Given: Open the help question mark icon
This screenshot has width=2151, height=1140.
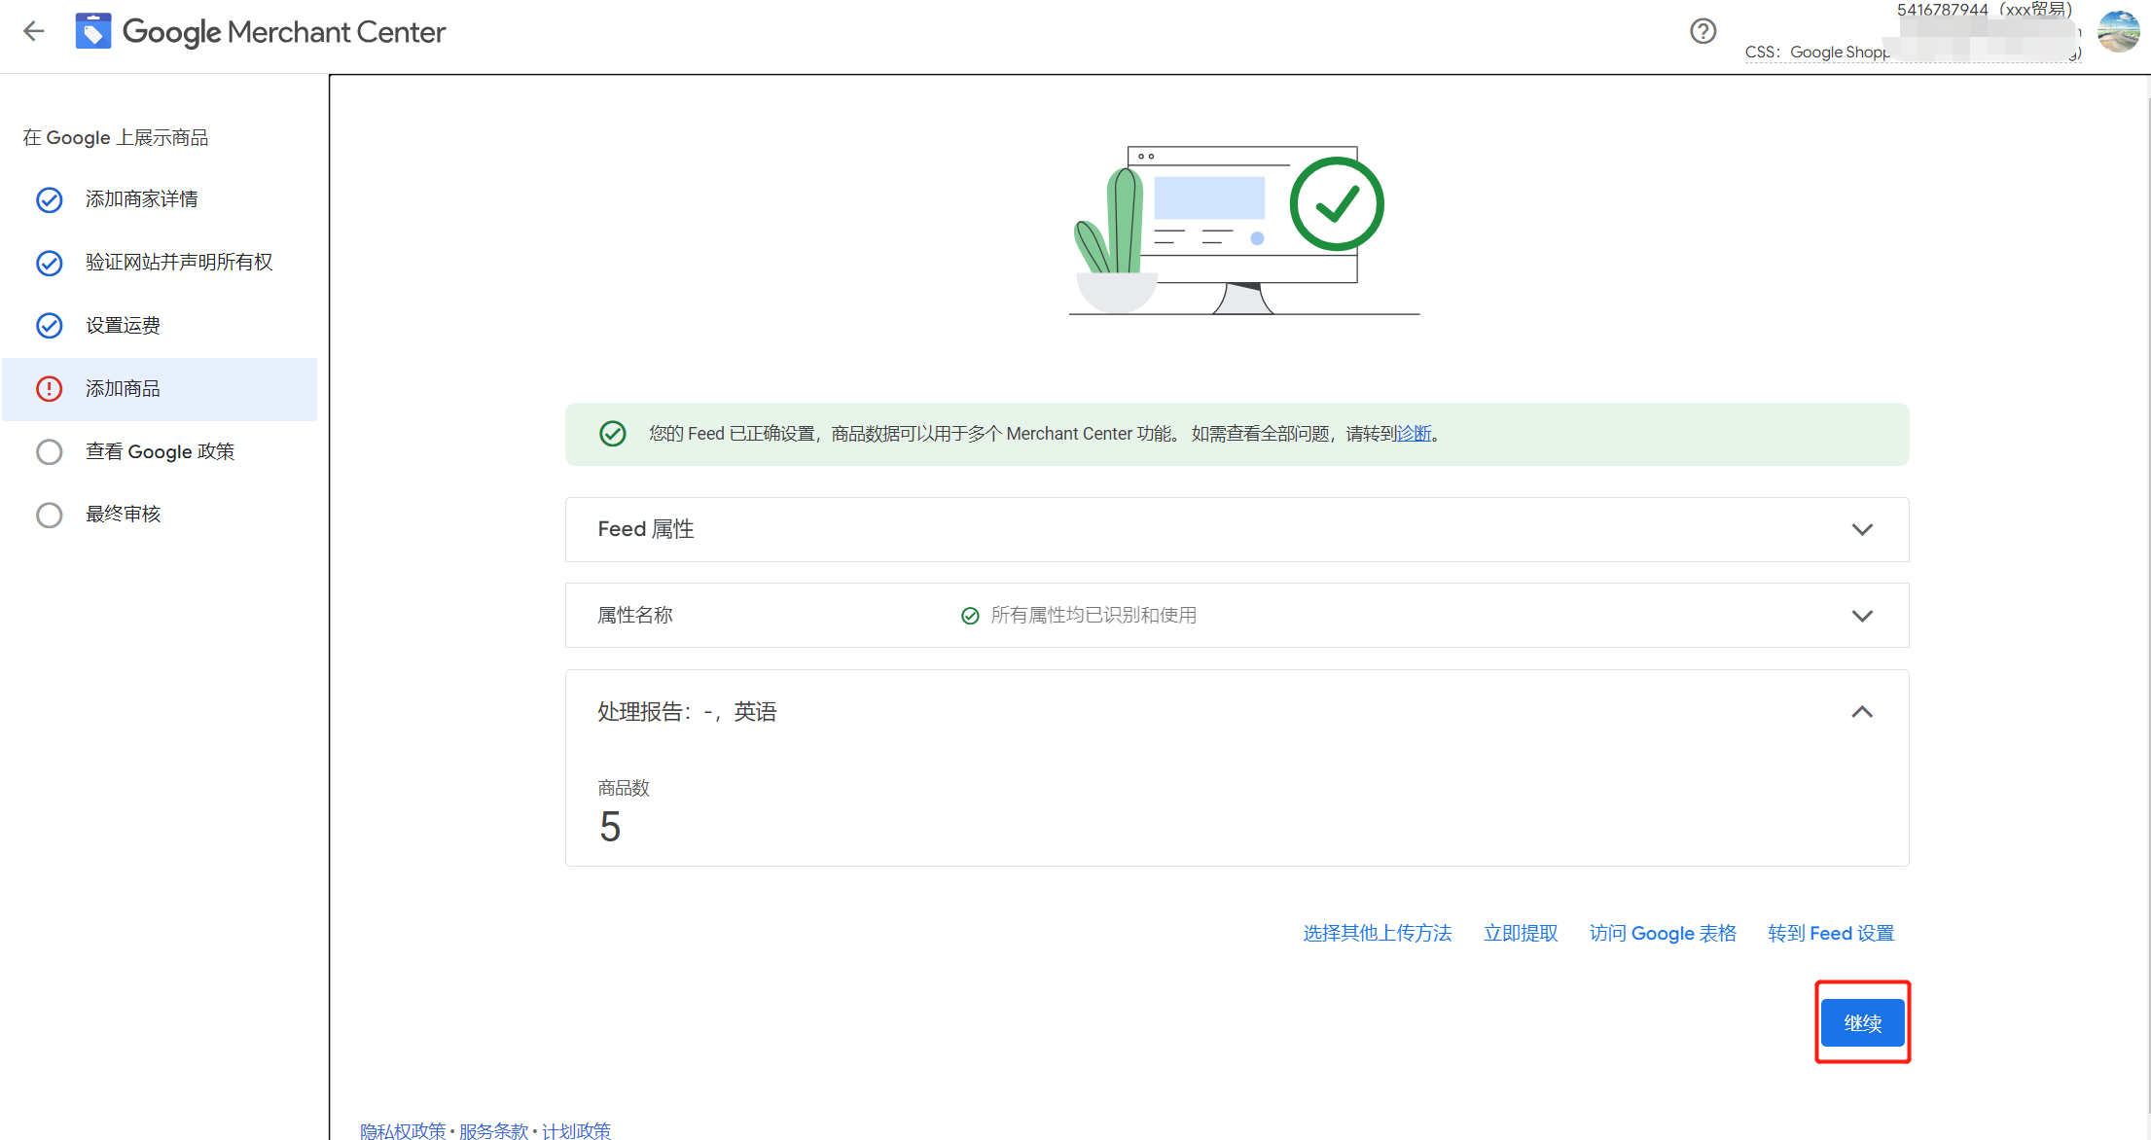Looking at the screenshot, I should coord(1703,31).
